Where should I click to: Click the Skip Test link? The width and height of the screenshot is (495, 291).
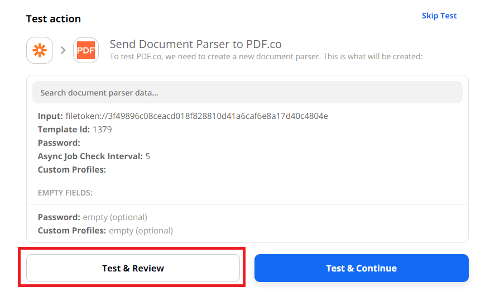click(x=439, y=16)
